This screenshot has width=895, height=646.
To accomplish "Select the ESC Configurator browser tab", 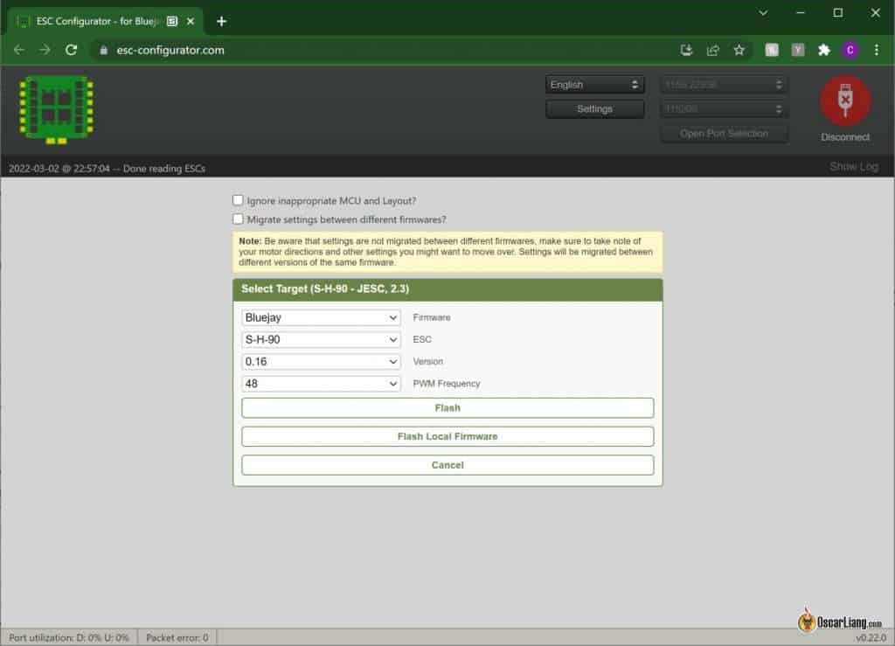I will pos(106,21).
